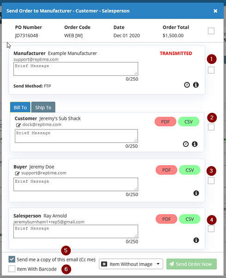Close the Send Order dialog

(x=215, y=11)
